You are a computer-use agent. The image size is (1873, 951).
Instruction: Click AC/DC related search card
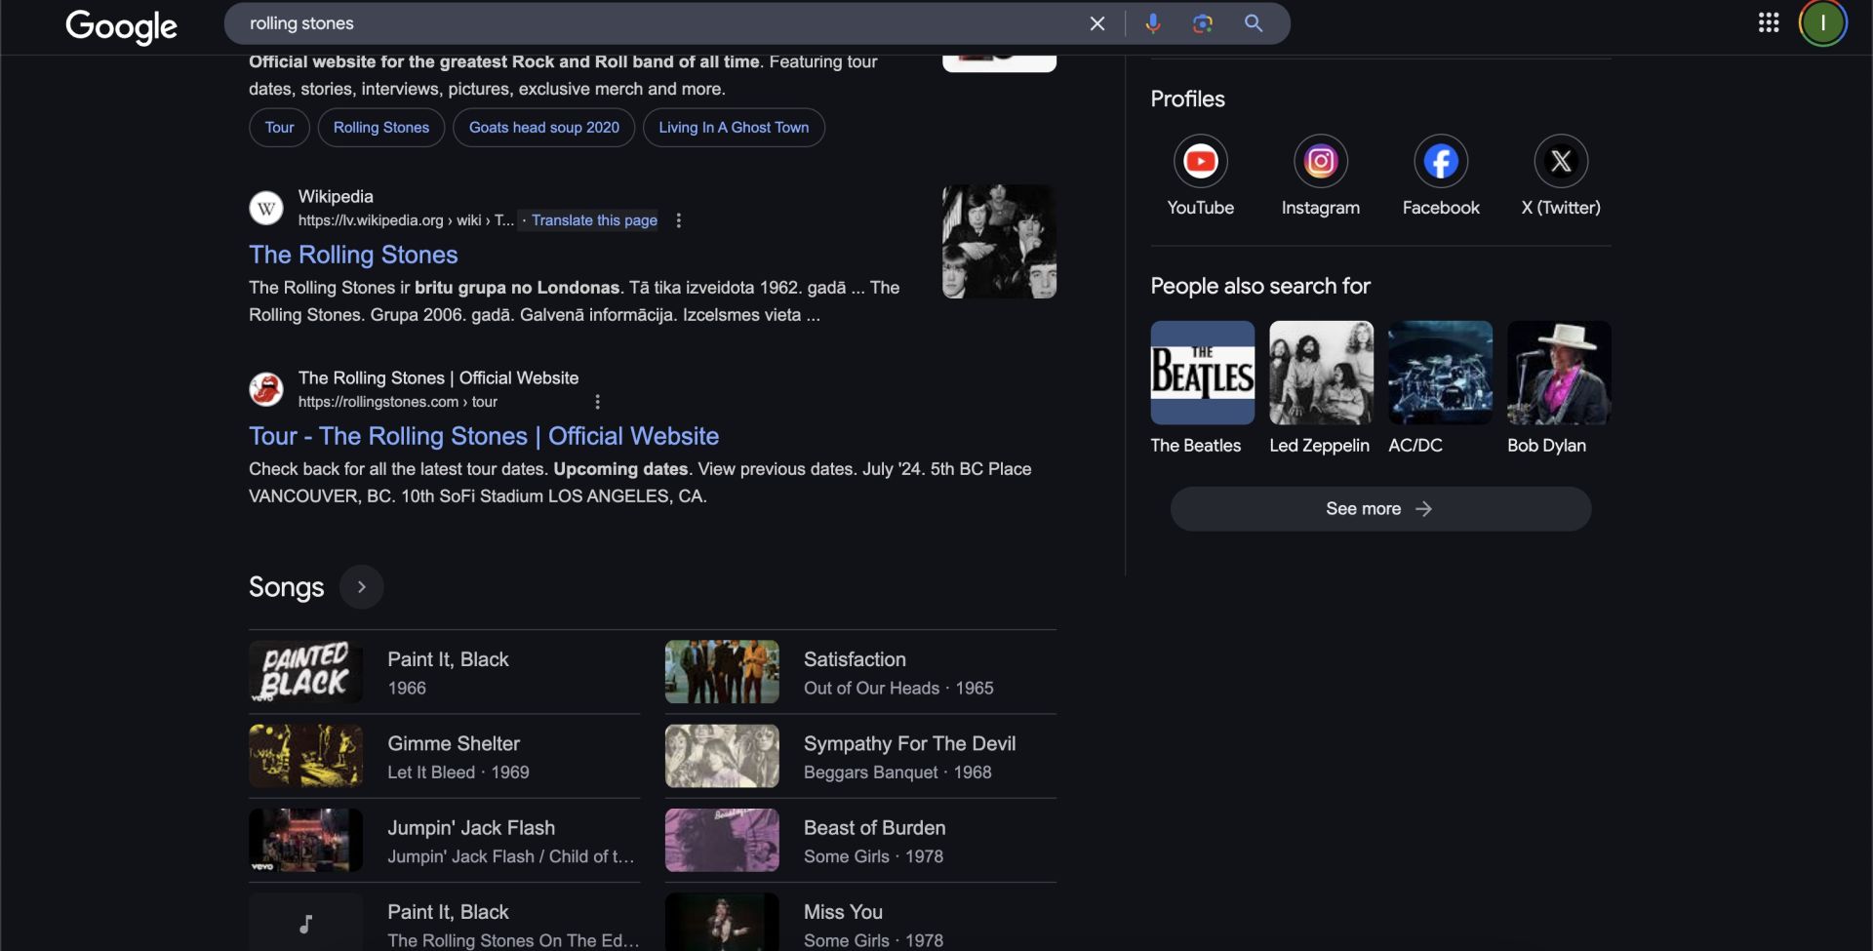(1440, 388)
